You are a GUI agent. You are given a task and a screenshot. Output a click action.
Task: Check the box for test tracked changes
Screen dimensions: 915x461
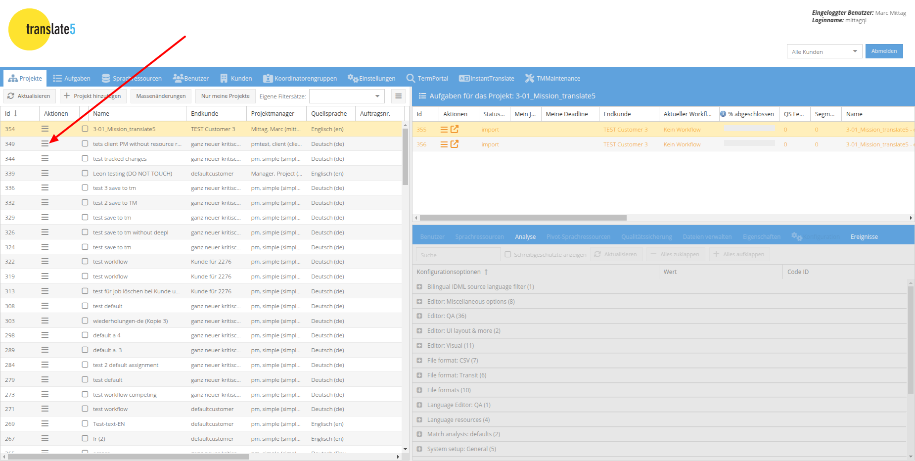click(x=85, y=158)
